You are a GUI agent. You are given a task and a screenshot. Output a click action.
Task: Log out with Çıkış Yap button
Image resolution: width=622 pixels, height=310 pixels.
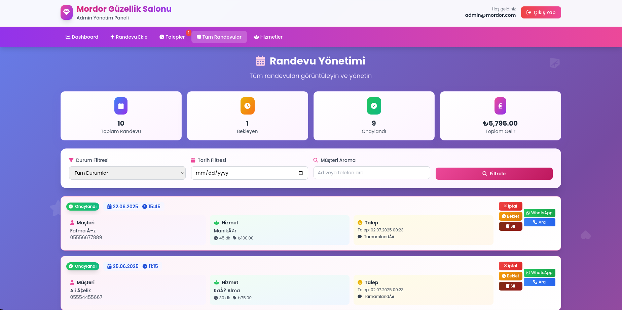[x=541, y=12]
